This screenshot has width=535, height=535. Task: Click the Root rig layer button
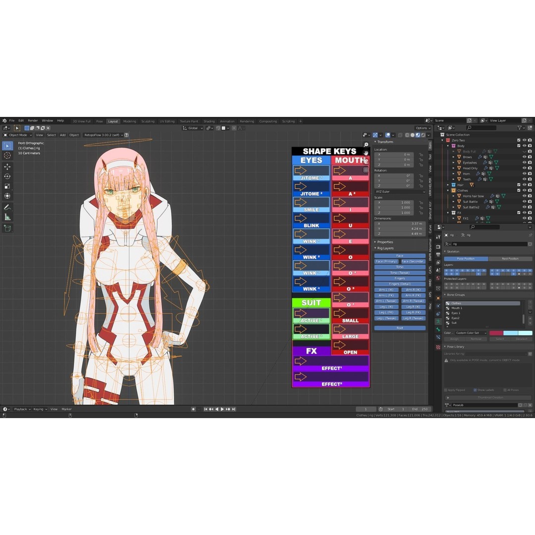[400, 328]
